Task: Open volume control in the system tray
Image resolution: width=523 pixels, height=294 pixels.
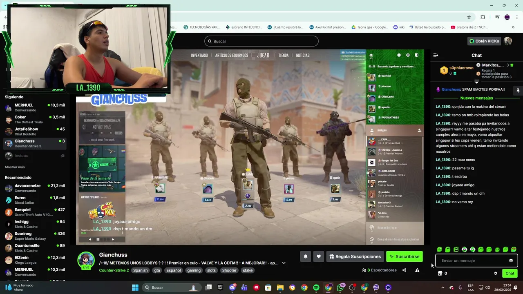Action: click(488, 287)
